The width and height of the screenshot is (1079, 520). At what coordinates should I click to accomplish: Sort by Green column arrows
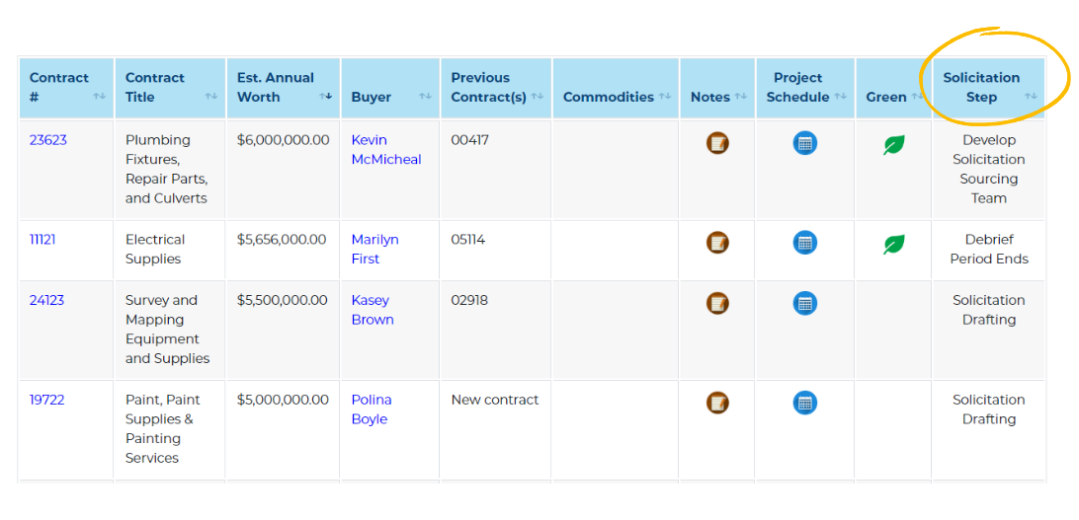917,97
